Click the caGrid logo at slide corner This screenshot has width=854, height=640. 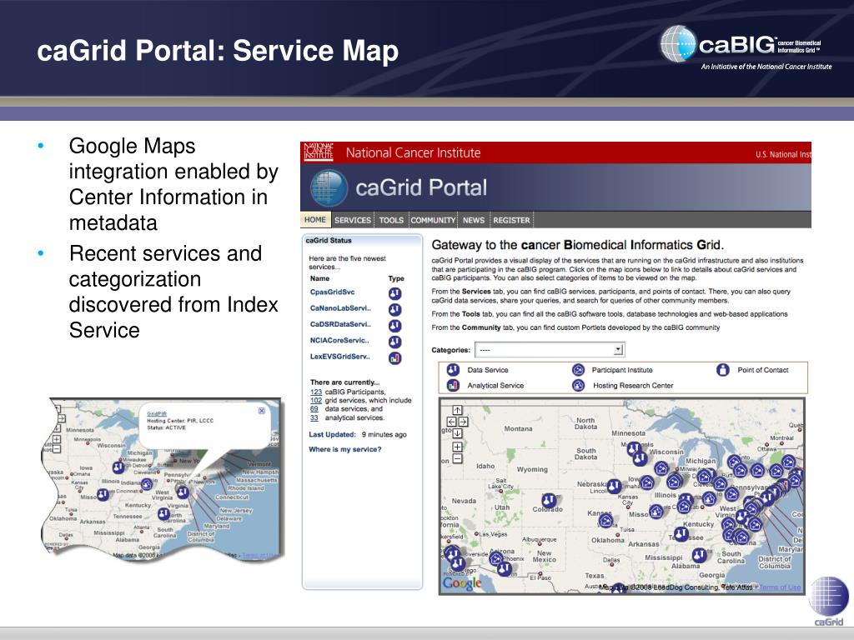[828, 602]
